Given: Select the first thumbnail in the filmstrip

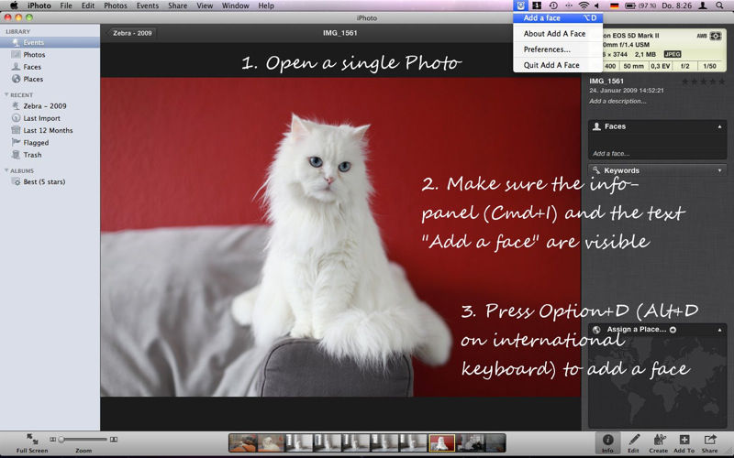Looking at the screenshot, I should (x=242, y=442).
